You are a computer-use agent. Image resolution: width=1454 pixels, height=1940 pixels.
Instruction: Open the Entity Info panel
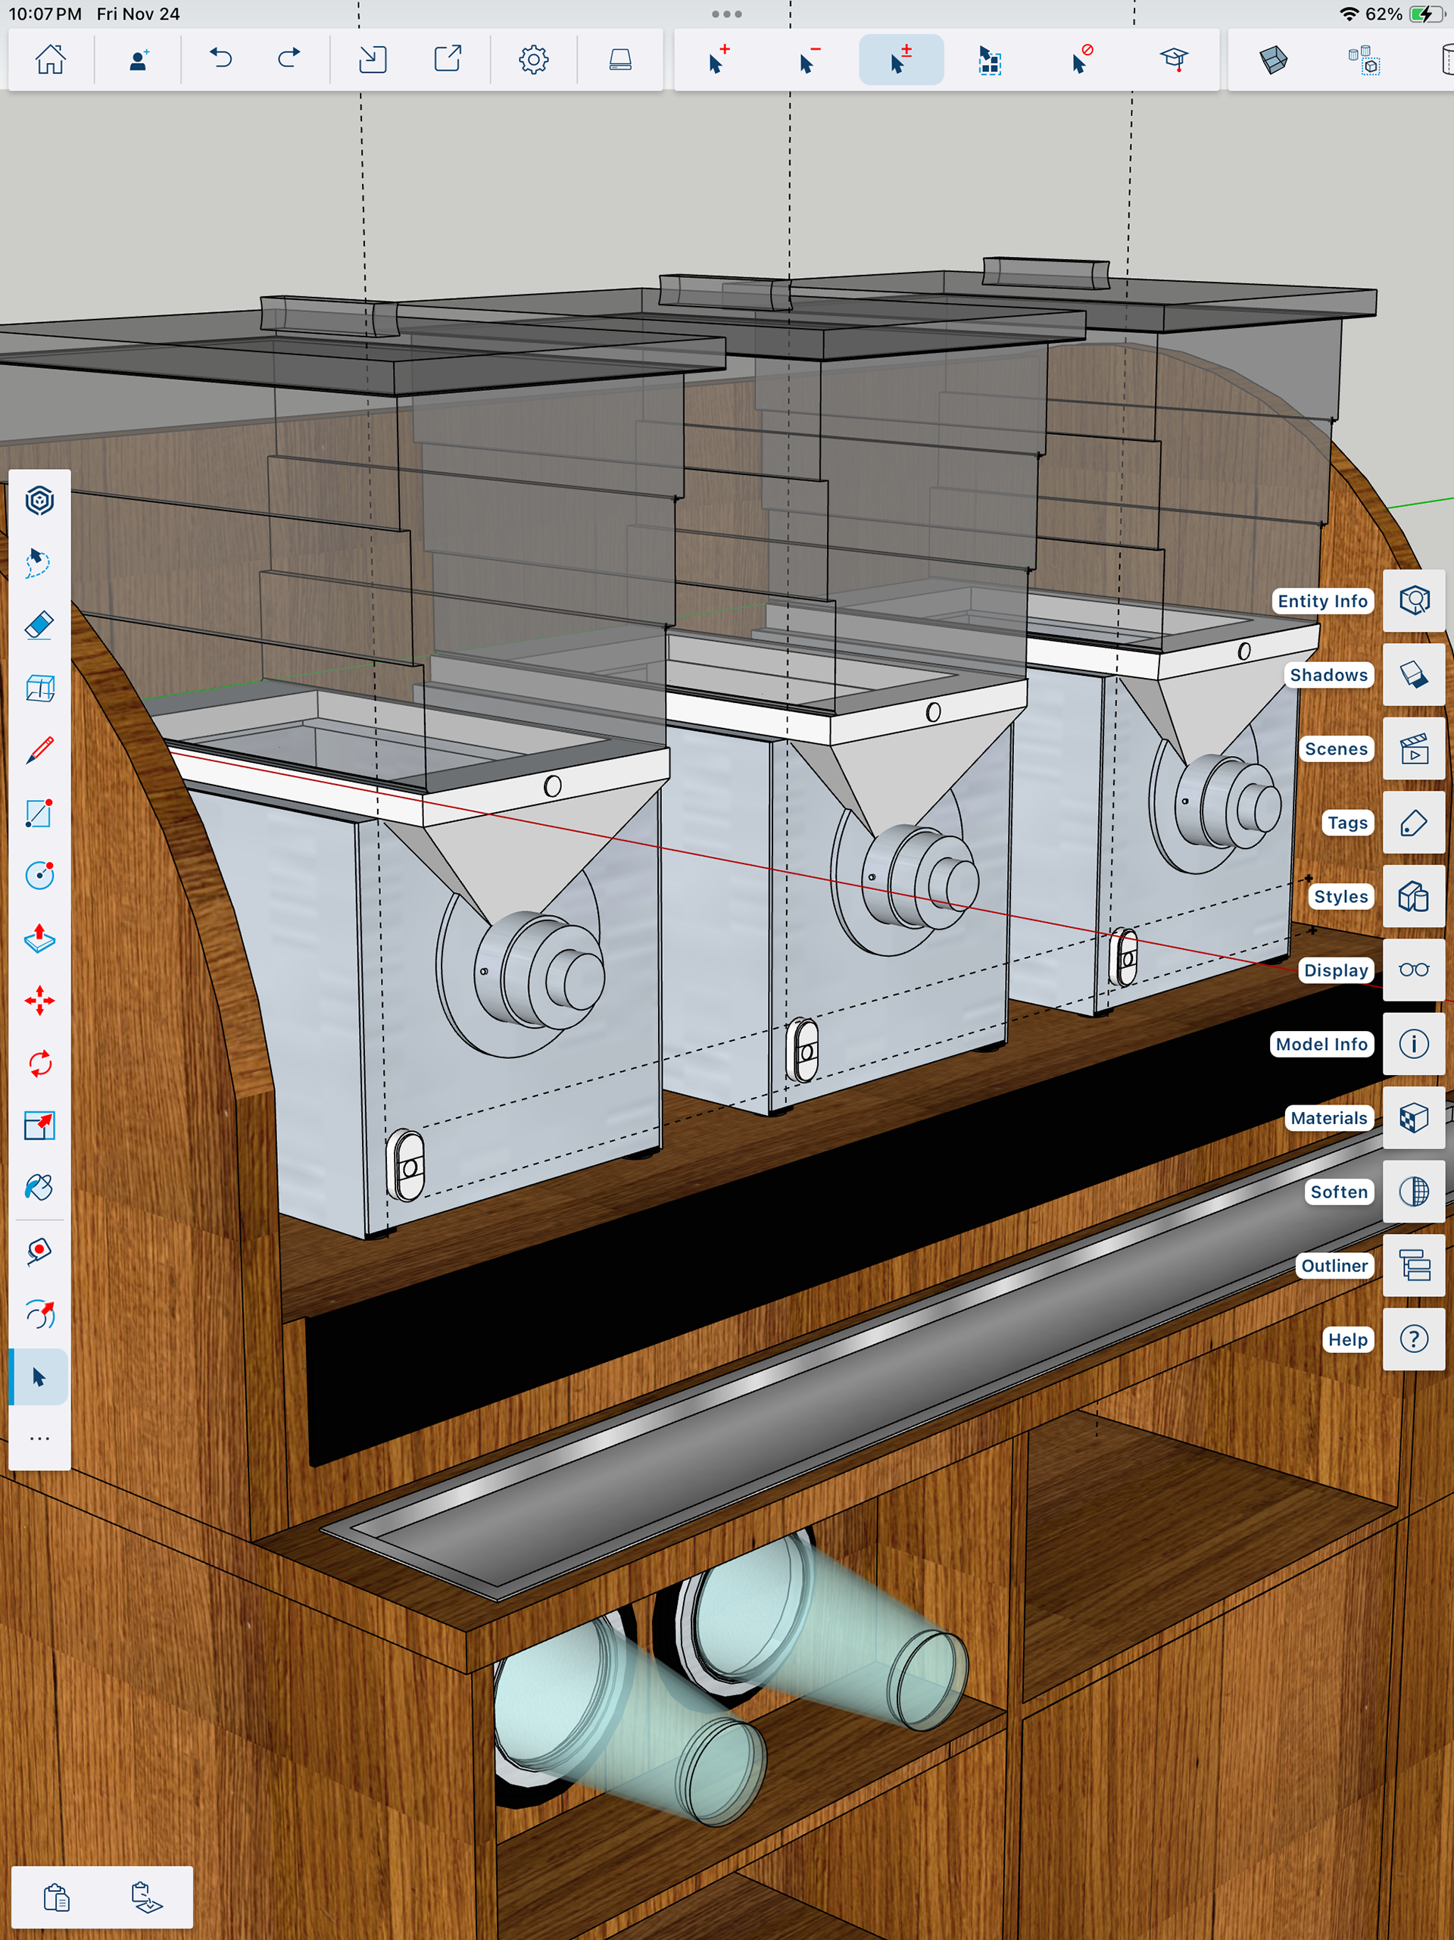point(1413,601)
